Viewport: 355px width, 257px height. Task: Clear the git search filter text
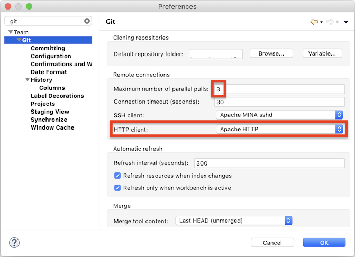[87, 21]
